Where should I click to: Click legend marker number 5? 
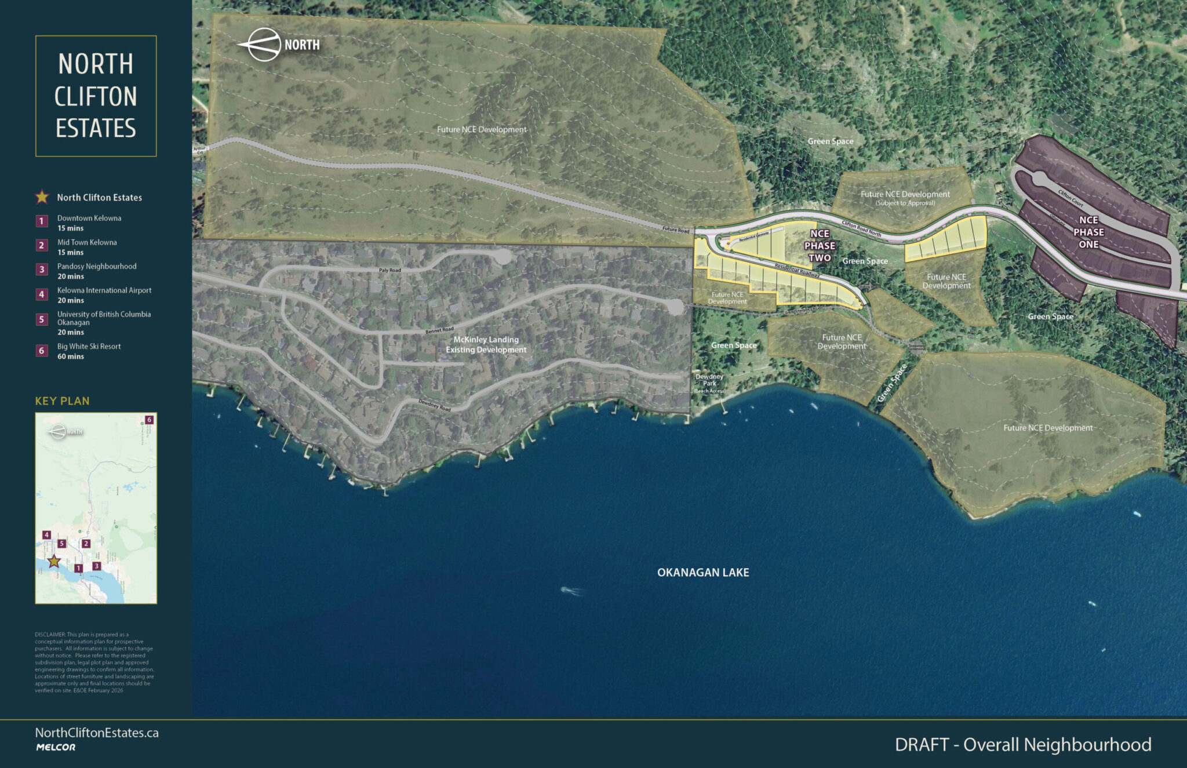pos(42,319)
